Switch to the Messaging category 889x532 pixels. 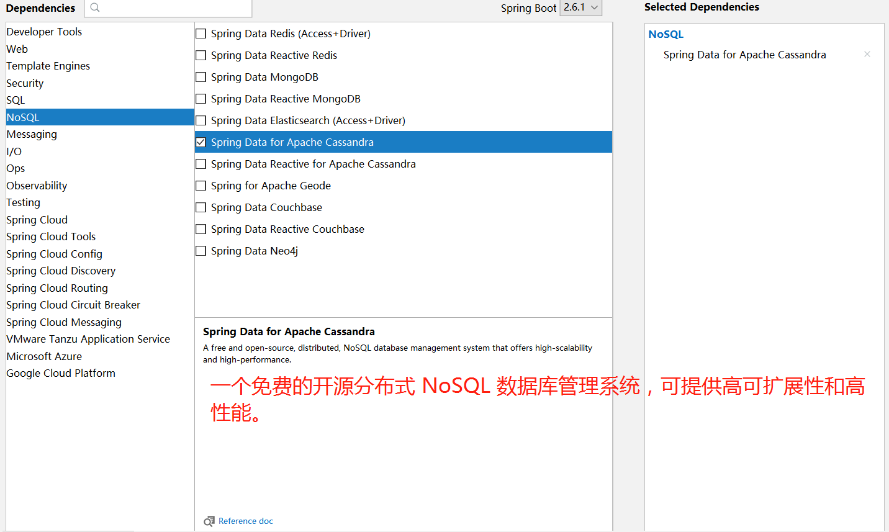pyautogui.click(x=32, y=133)
